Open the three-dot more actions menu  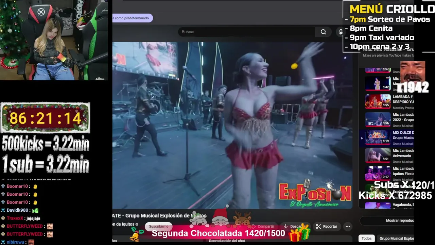pyautogui.click(x=348, y=226)
